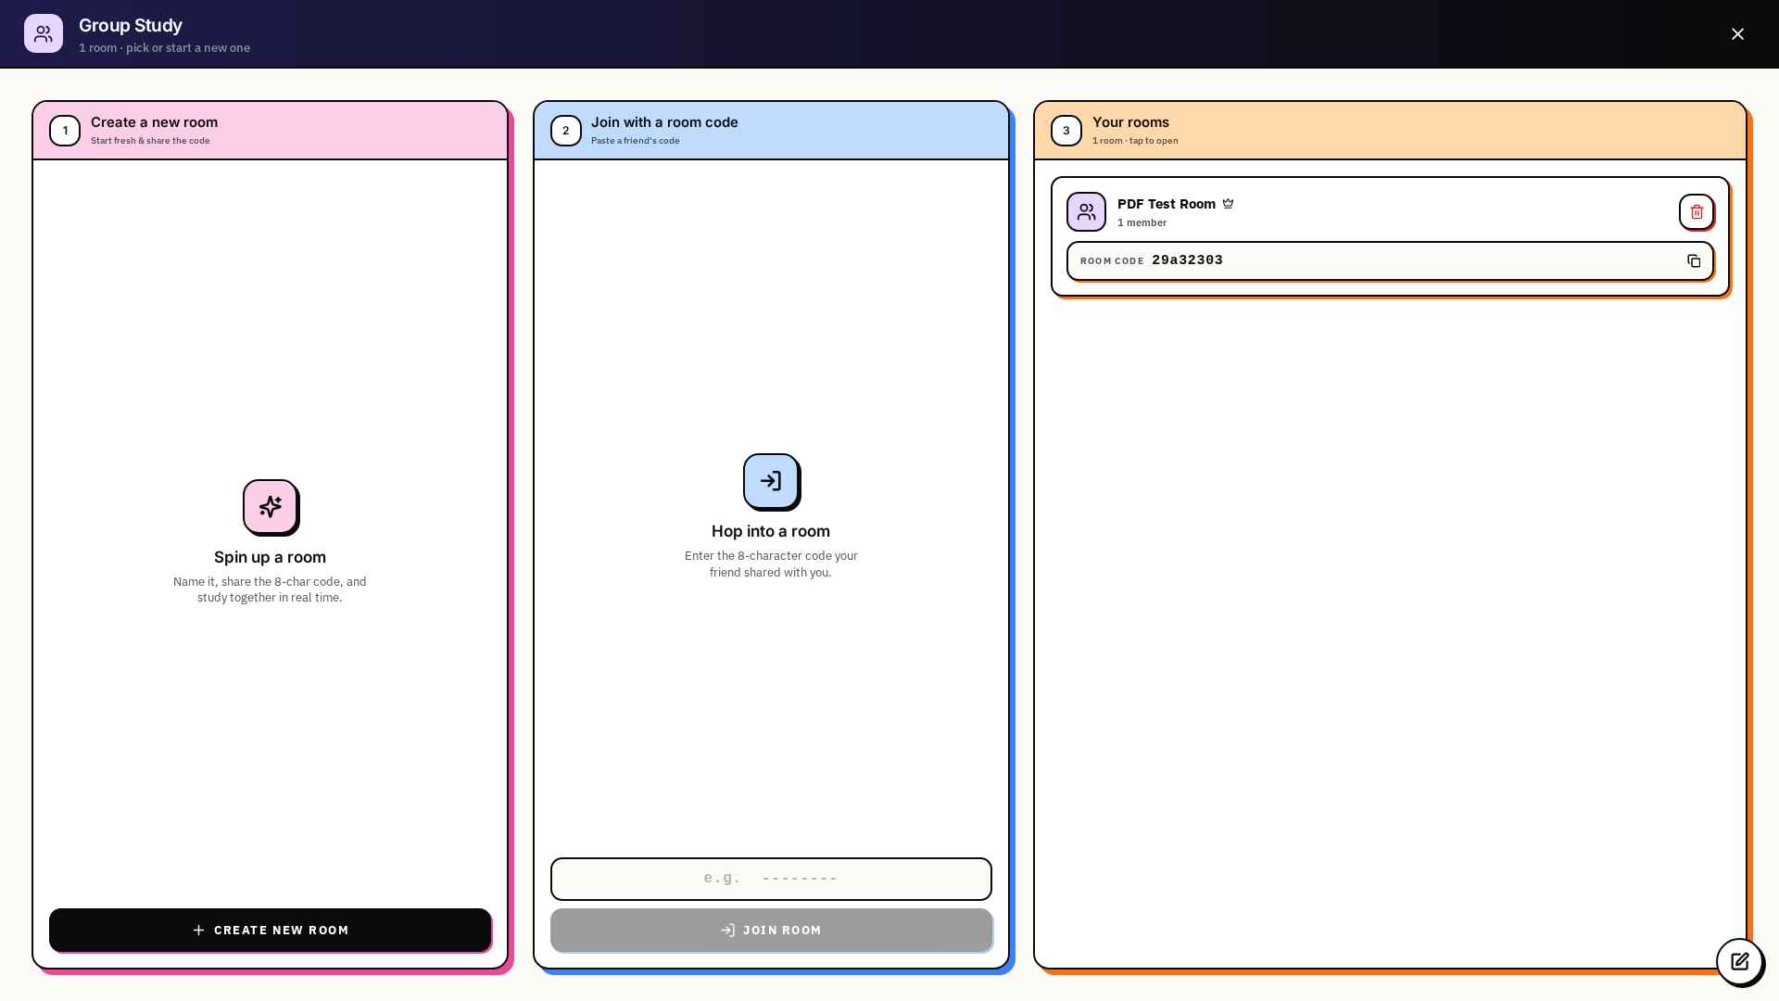Viewport: 1779px width, 1001px height.
Task: Click step number 2 badge
Action: [565, 131]
